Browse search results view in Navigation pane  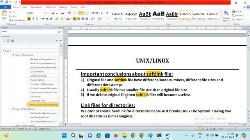coord(12,41)
